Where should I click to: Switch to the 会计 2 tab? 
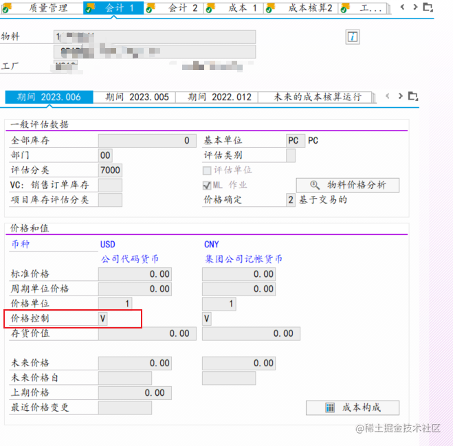[174, 8]
